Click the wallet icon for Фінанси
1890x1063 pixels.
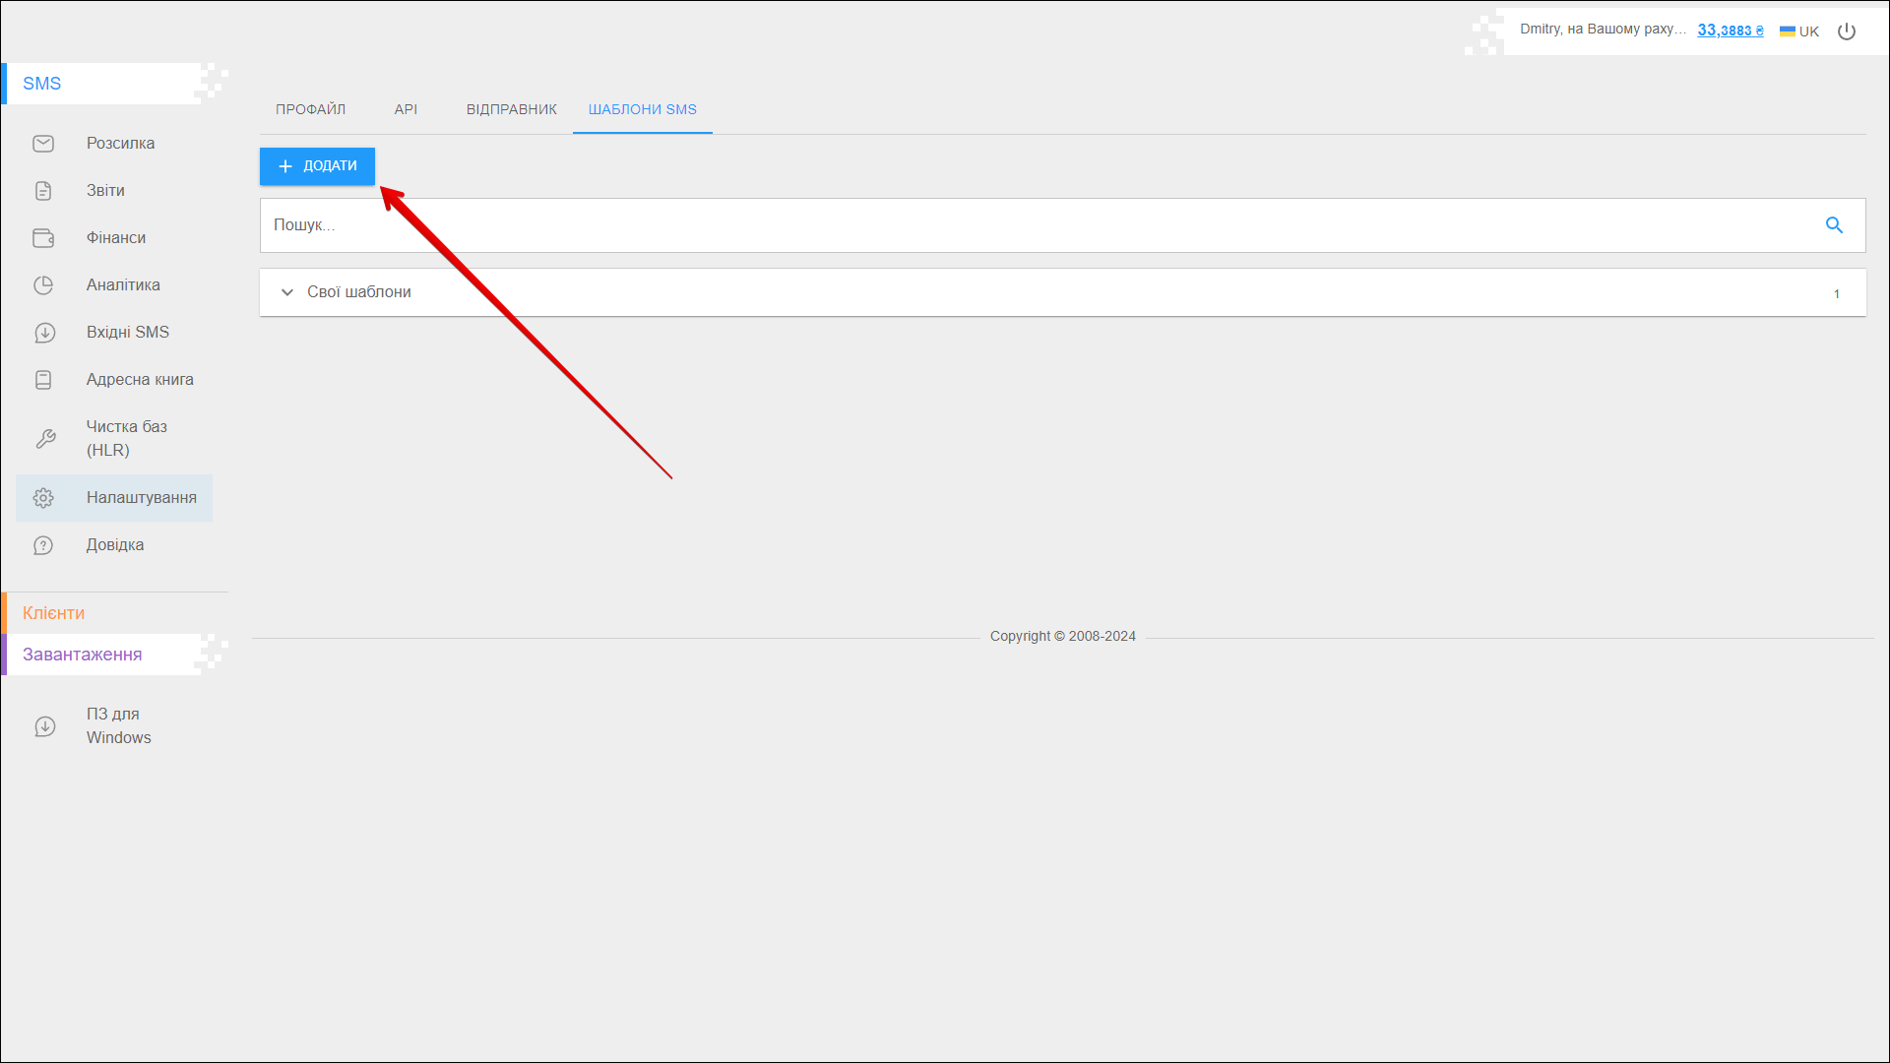[x=43, y=238]
